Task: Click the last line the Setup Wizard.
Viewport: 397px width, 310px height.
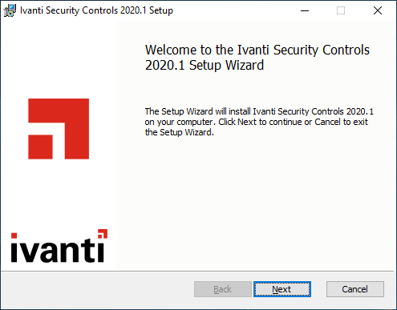Action: 180,132
